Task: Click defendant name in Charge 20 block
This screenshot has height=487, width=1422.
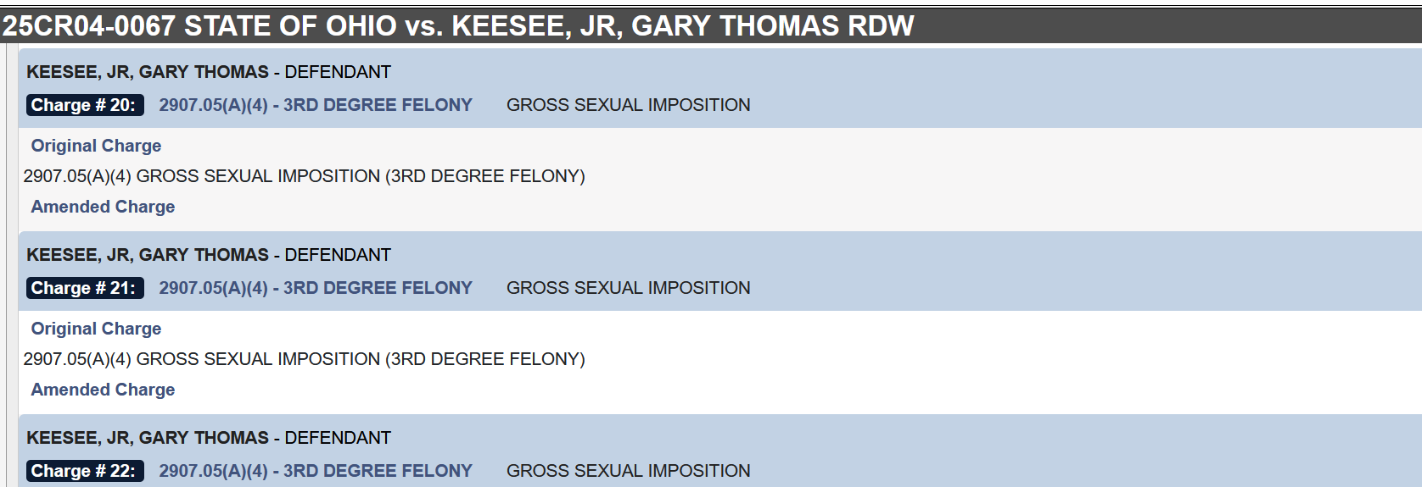Action: point(148,72)
